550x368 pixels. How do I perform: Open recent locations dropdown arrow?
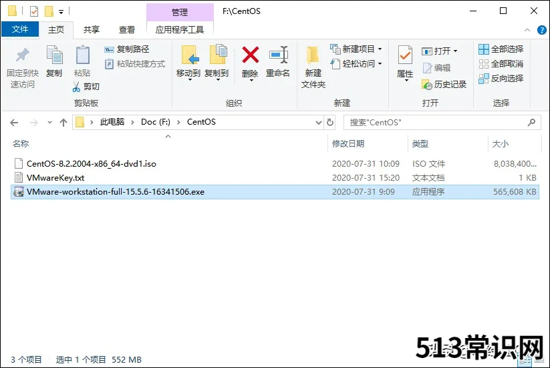click(x=49, y=123)
